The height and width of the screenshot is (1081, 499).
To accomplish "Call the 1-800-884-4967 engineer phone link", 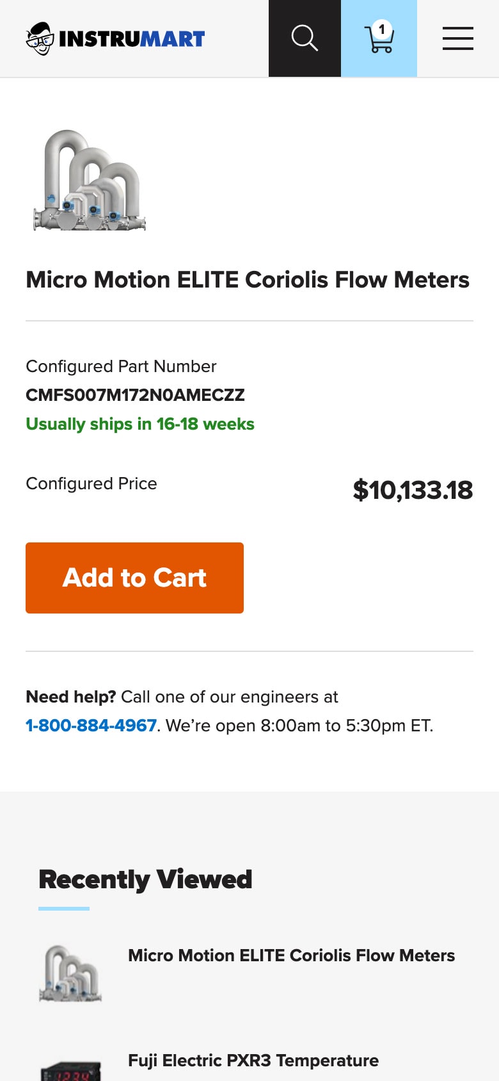I will (91, 726).
